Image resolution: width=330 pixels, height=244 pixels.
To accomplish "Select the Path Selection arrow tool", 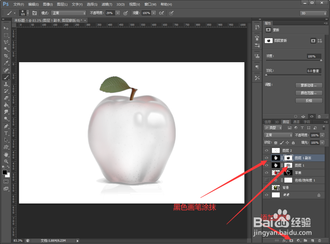I will [x=6, y=140].
